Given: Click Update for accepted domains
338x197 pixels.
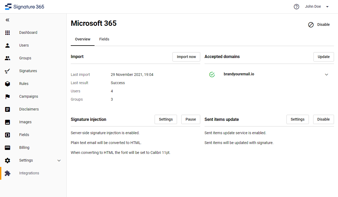Looking at the screenshot, I should click(324, 57).
